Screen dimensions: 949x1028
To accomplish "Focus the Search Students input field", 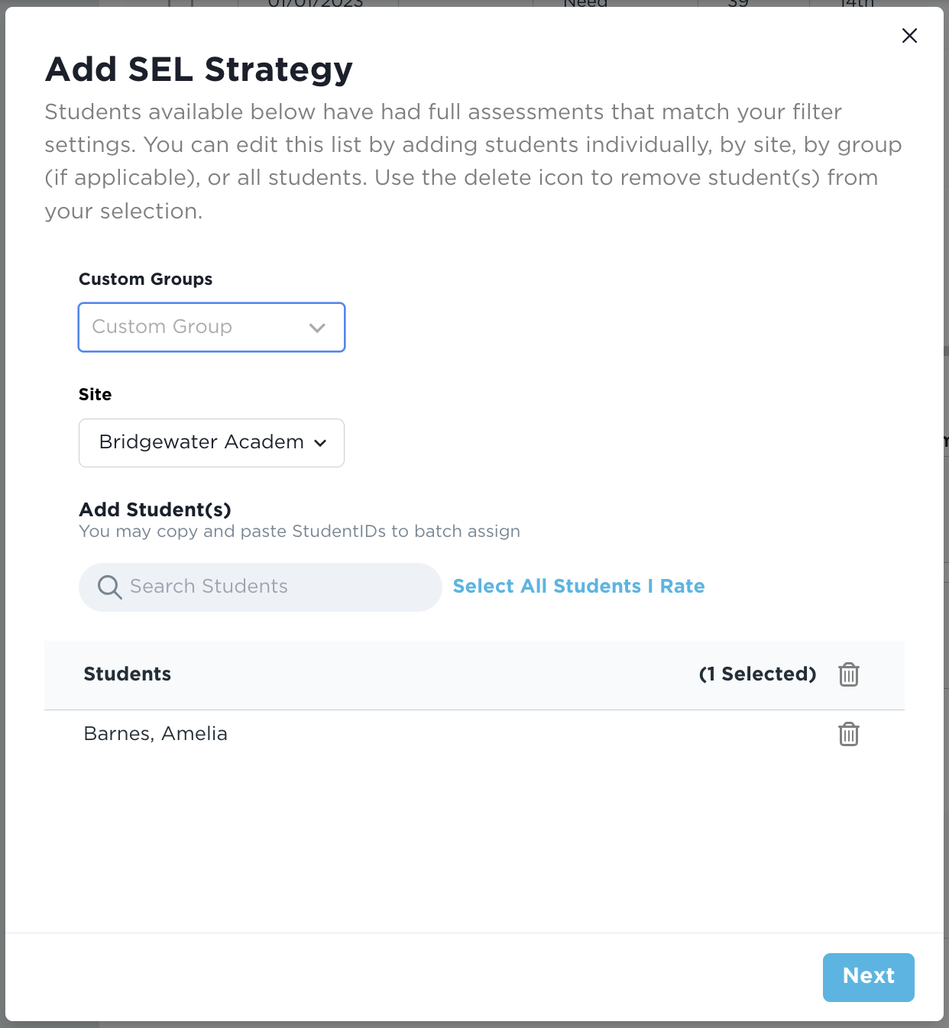I will click(x=275, y=587).
